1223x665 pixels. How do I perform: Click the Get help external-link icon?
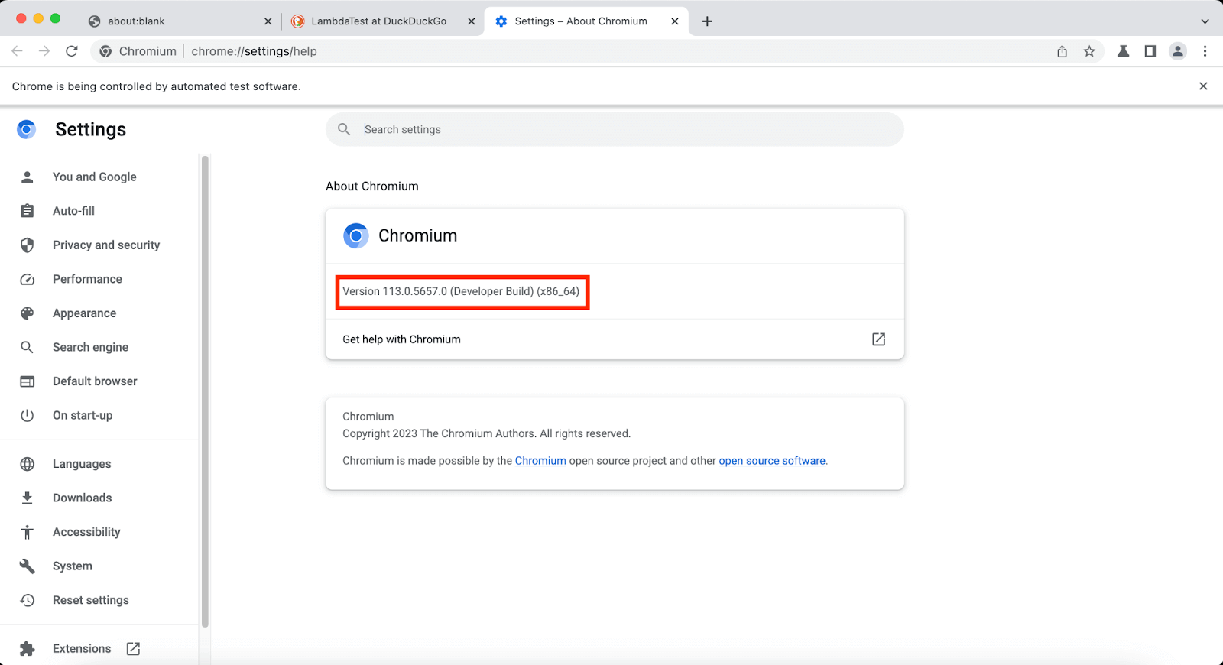(x=879, y=339)
